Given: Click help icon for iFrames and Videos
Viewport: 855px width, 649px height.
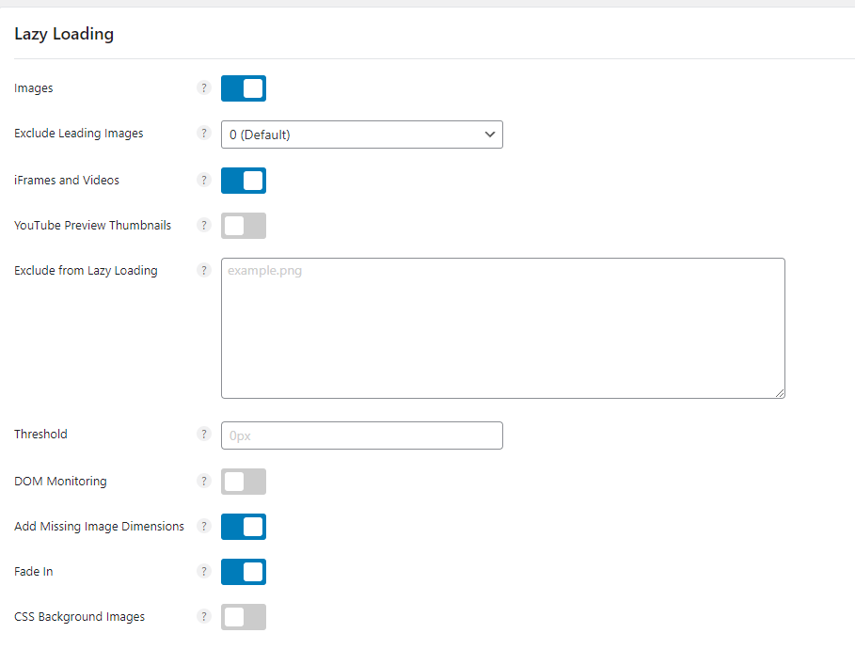Looking at the screenshot, I should (x=203, y=180).
